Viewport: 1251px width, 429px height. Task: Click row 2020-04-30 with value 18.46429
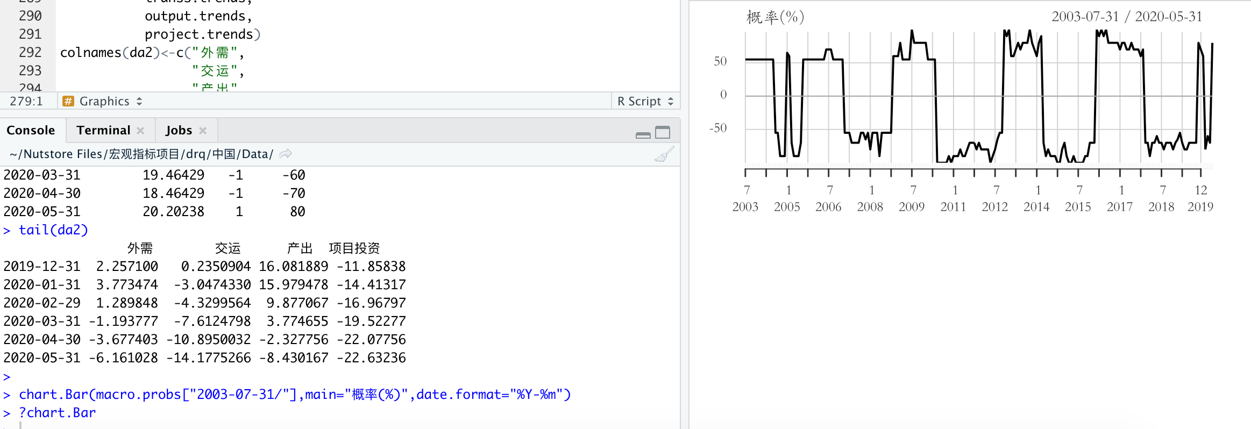[x=154, y=193]
